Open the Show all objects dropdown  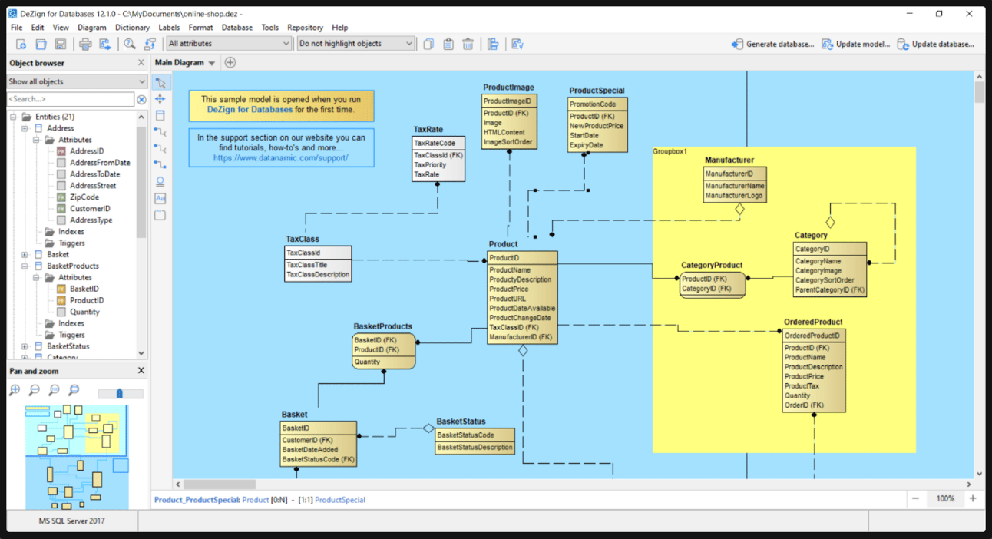(76, 81)
